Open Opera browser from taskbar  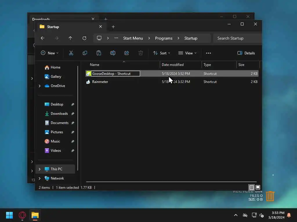click(x=22, y=215)
